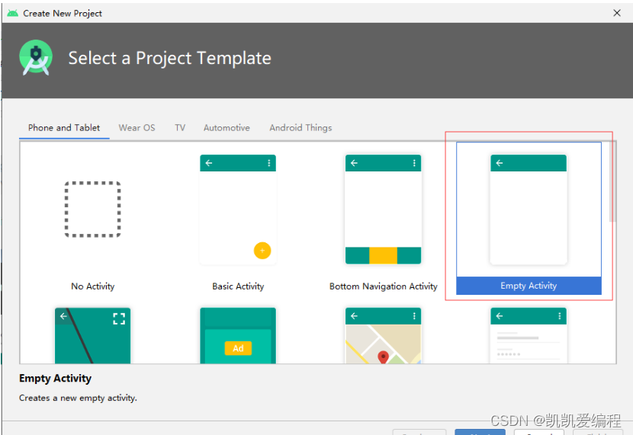Pick the Bottom Navigation Activity thumbnail
The height and width of the screenshot is (435, 633).
383,210
